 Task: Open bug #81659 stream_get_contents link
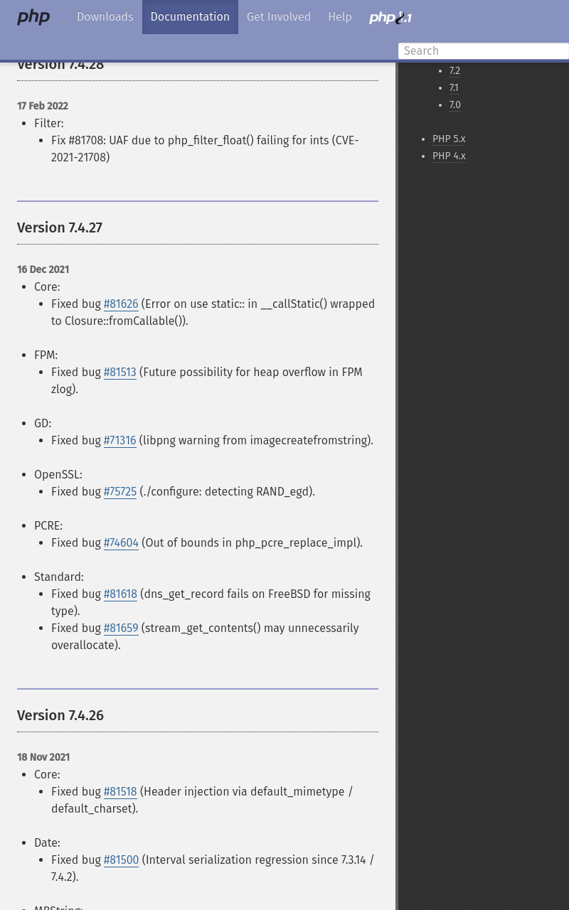[x=121, y=628]
